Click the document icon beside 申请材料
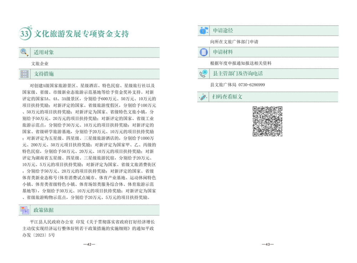This screenshot has height=263, width=357. click(x=203, y=52)
